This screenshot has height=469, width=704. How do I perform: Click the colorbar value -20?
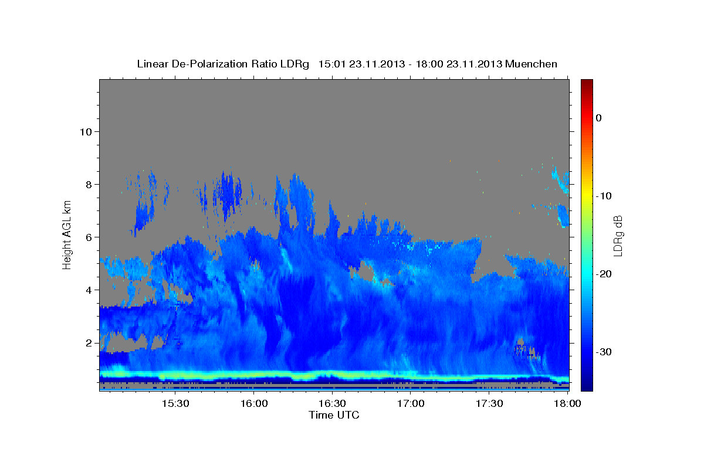[x=604, y=274]
